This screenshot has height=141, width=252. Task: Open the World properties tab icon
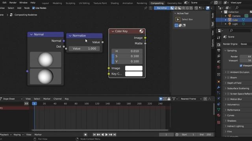tap(219, 67)
